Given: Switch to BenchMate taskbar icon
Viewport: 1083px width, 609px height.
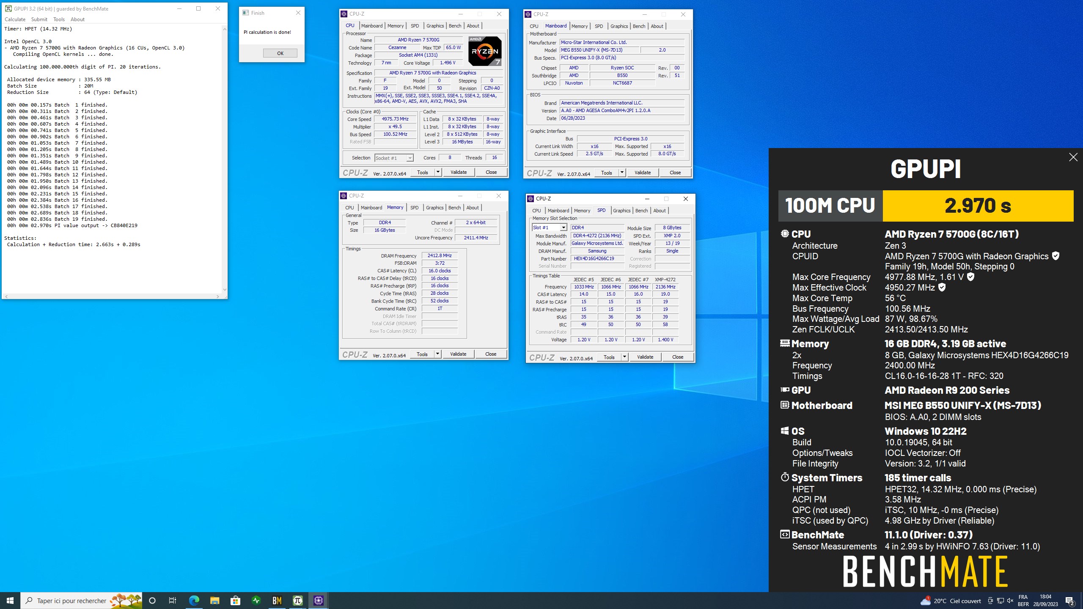Looking at the screenshot, I should tap(277, 601).
